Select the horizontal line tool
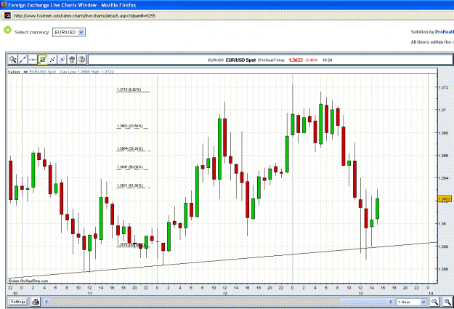Viewport: 454px width, 309px height. pos(33,60)
